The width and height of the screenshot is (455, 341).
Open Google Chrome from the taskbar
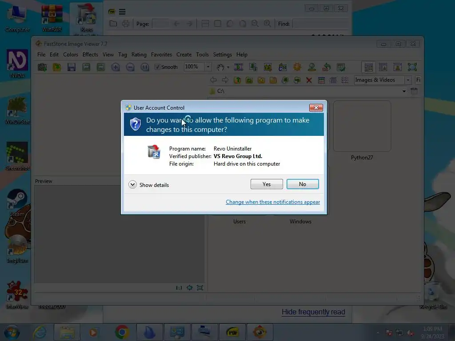click(122, 332)
